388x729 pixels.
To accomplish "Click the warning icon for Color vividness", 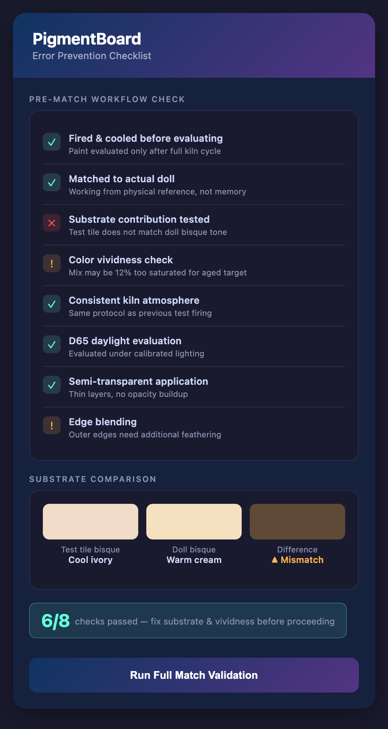I will (52, 264).
